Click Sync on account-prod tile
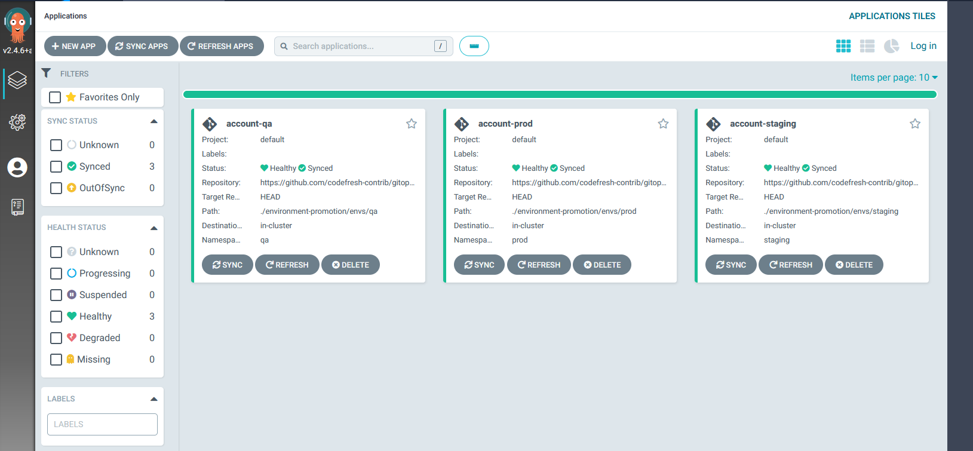 click(x=479, y=265)
